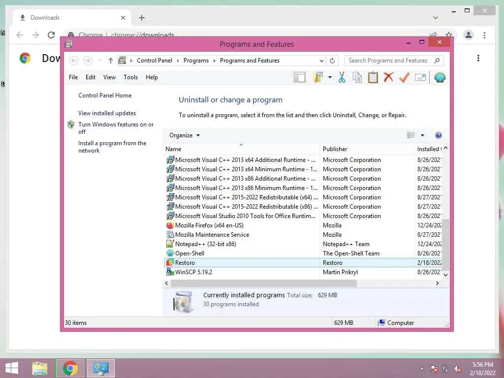Click Turn Windows features on or off
Viewport: 504px width, 378px height.
[x=116, y=128]
